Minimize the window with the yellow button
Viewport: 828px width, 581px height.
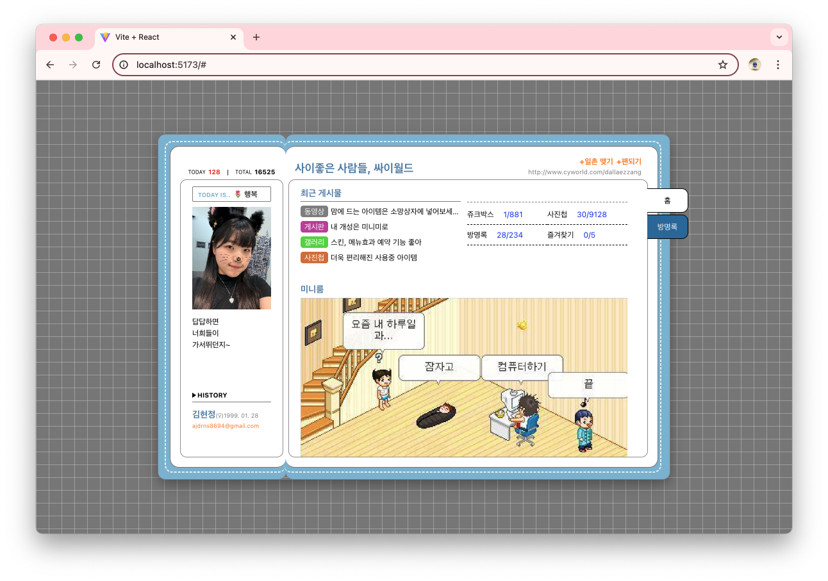pos(66,37)
